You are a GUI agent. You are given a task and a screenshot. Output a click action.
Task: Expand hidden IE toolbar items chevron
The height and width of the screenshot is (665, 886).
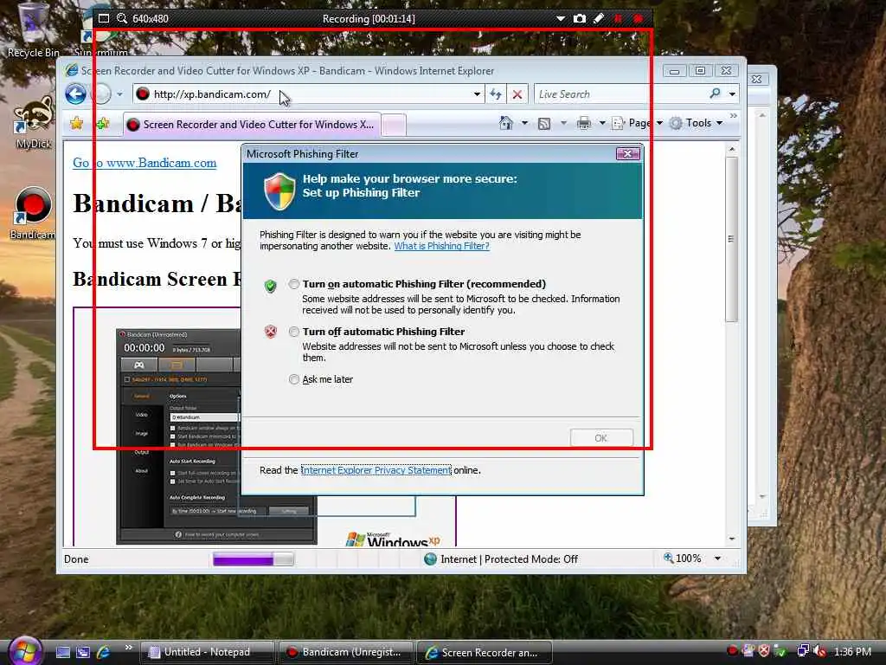coord(734,115)
